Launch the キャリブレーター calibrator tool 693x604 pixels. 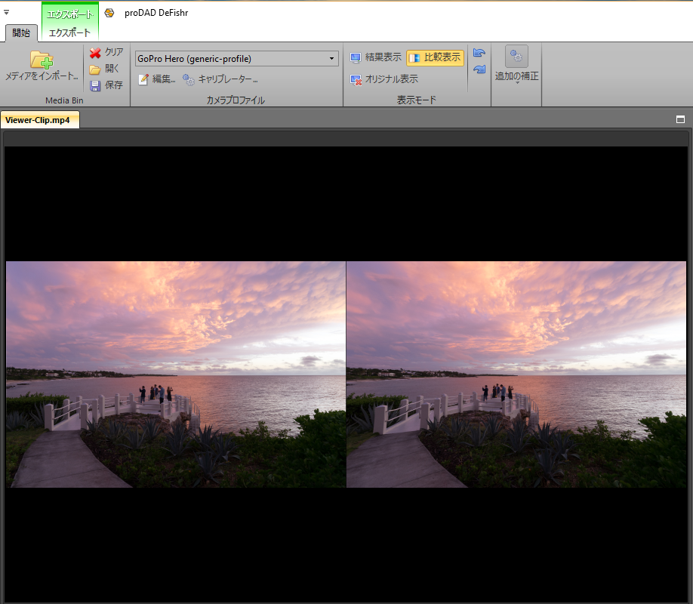(220, 79)
